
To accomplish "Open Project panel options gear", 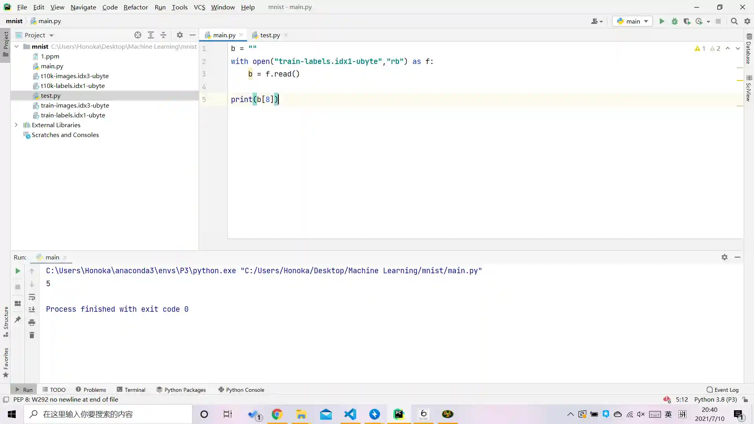I will (179, 35).
